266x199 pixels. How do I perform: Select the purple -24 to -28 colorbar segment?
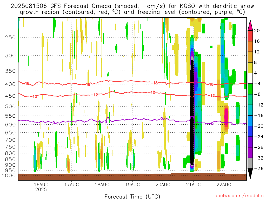(250, 142)
